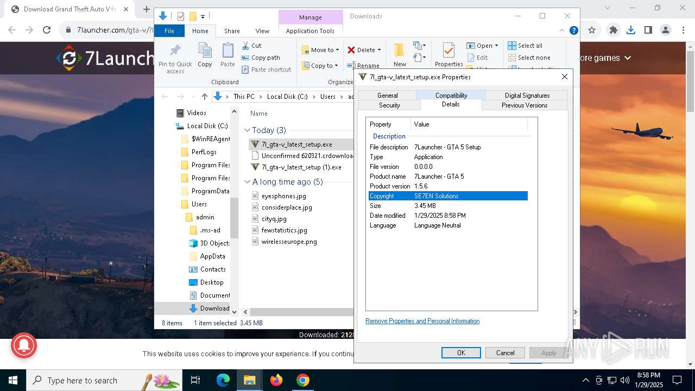
Task: Open the More games dropdown on website
Action: coord(605,58)
